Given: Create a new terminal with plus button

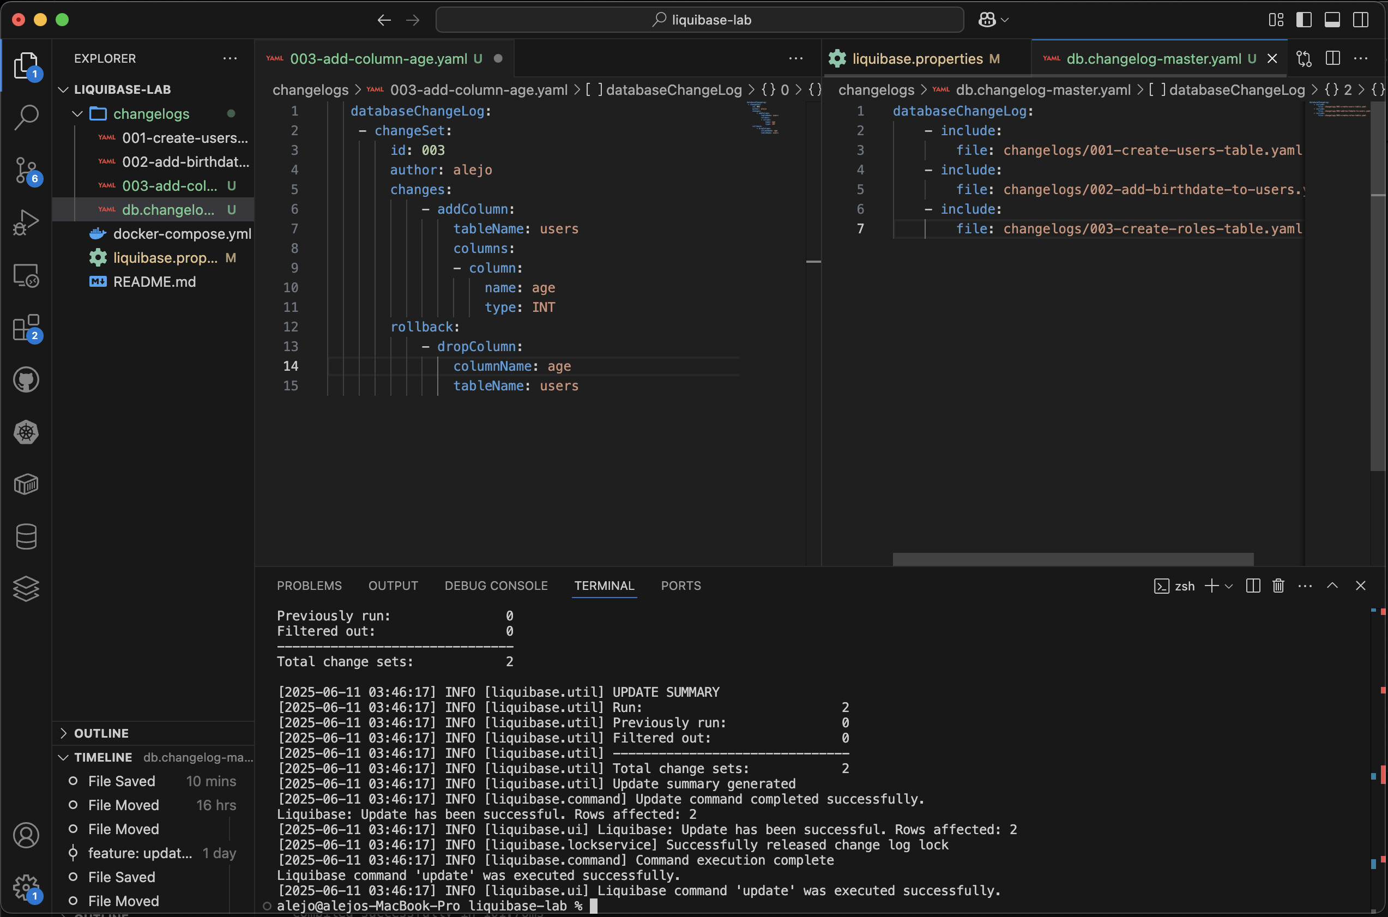Looking at the screenshot, I should 1211,586.
